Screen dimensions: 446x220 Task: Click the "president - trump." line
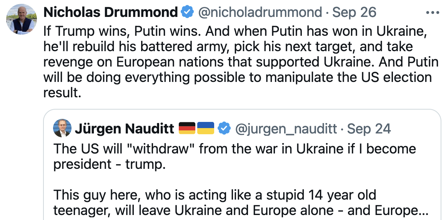click(x=109, y=164)
